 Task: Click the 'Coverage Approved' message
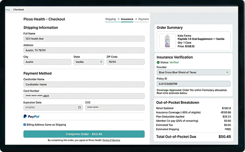click(x=192, y=92)
